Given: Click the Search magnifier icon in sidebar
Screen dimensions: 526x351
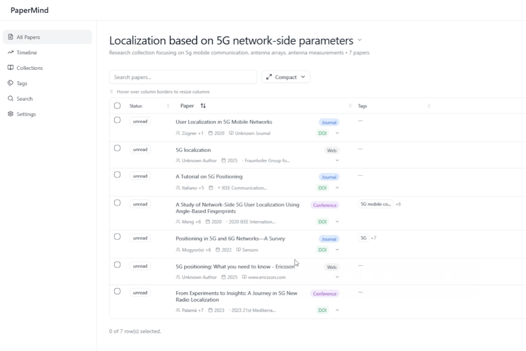Looking at the screenshot, I should 11,99.
